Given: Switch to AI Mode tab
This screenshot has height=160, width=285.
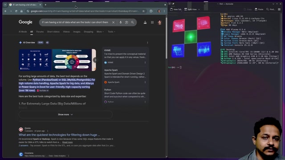Looking at the screenshot, I should 23,32.
